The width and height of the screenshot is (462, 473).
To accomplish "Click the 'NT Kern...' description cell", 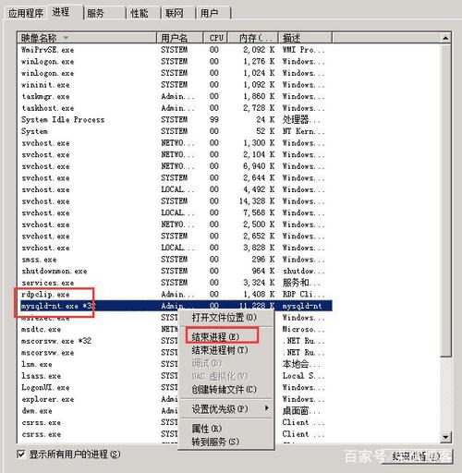I will tap(303, 131).
